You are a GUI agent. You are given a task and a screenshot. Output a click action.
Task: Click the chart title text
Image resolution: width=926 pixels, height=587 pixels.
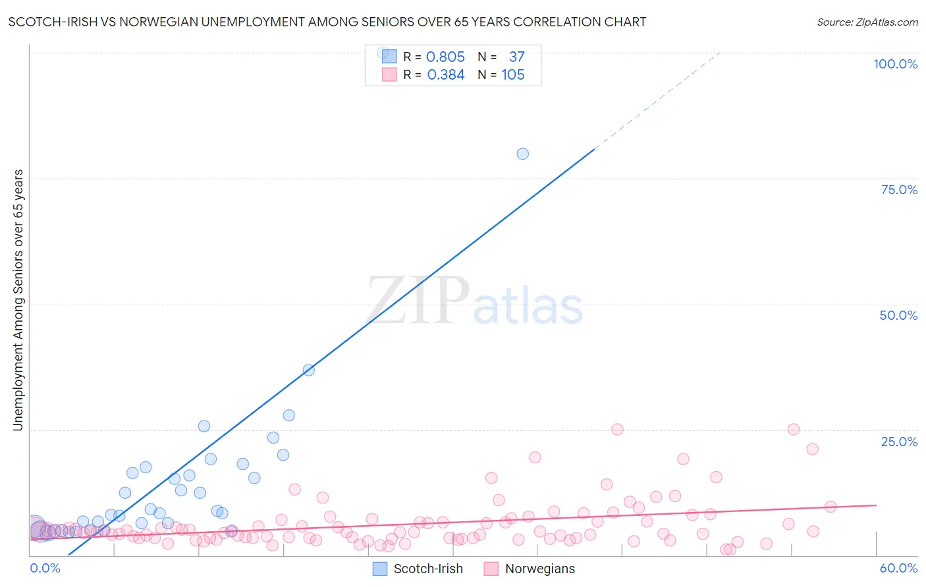pos(327,22)
